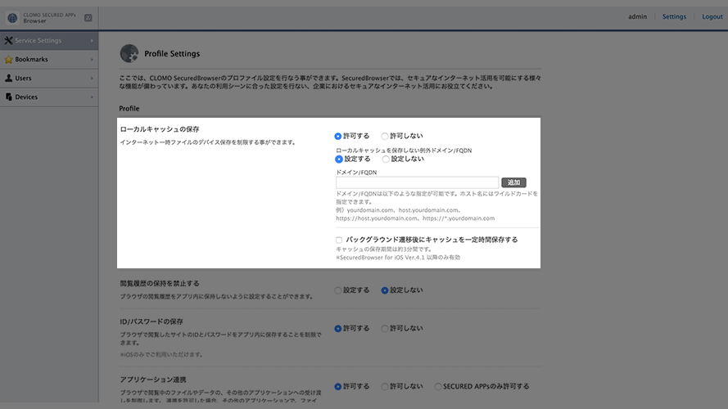Screen dimensions: 728x409
Task: Select 許可する for ID/パスワードの保存
Action: pyautogui.click(x=338, y=328)
